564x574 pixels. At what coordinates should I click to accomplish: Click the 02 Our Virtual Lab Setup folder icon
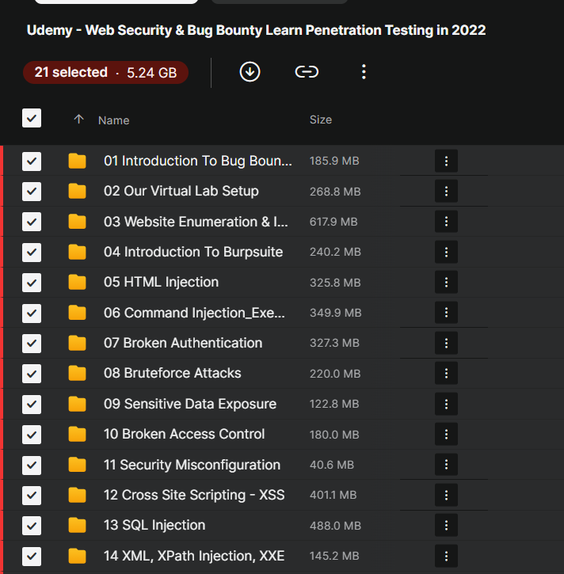pyautogui.click(x=77, y=192)
